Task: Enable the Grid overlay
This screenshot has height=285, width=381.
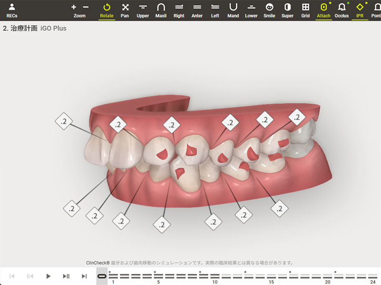Action: (305, 10)
